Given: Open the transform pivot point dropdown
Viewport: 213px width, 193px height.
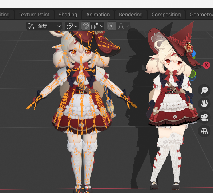Looking at the screenshot, I should tap(72, 26).
